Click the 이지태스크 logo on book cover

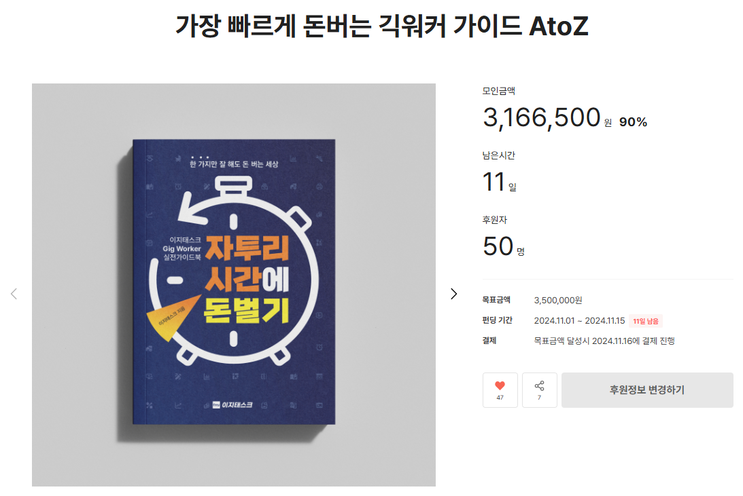(232, 405)
